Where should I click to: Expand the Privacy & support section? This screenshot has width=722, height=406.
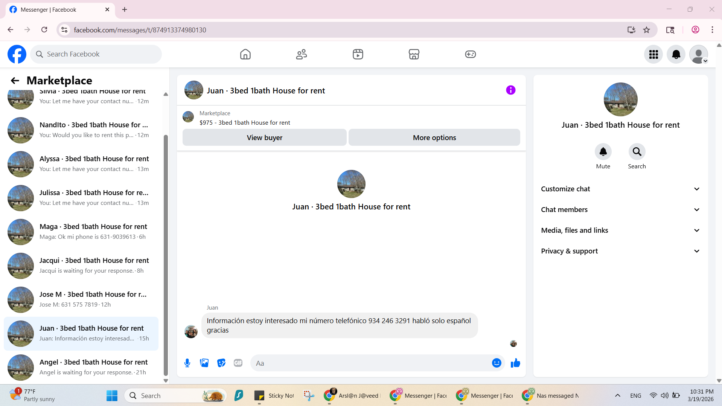tap(620, 251)
